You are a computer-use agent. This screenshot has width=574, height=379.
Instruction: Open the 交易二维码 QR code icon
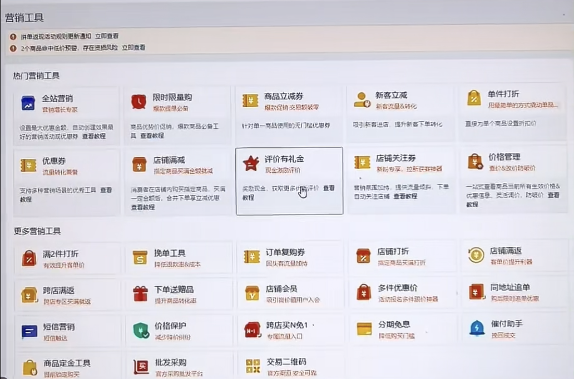pyautogui.click(x=253, y=366)
